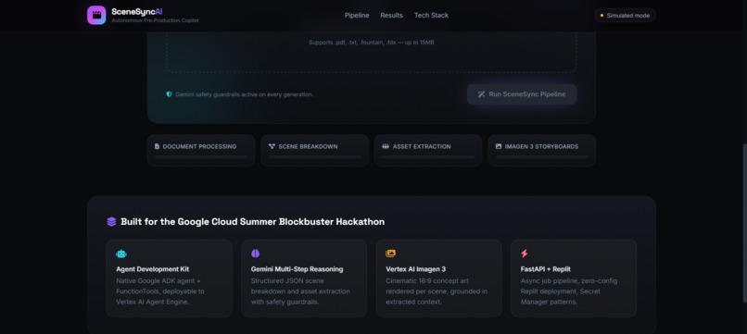Click the purple layers icon beside hackathon heading
The width and height of the screenshot is (747, 334).
tap(111, 222)
